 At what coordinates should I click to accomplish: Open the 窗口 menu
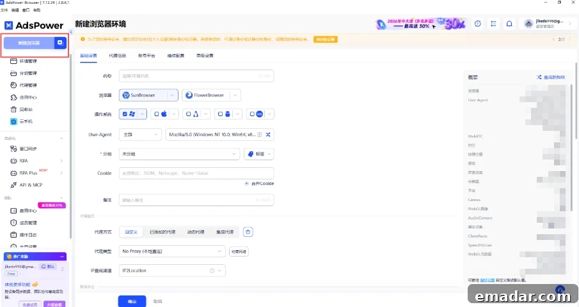point(26,10)
